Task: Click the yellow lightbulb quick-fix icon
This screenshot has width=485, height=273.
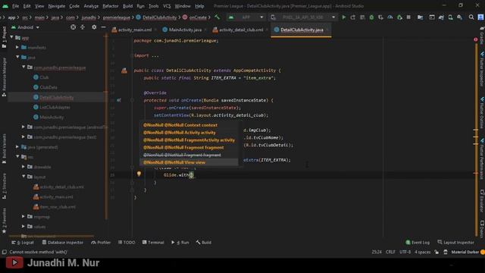Action: point(139,174)
